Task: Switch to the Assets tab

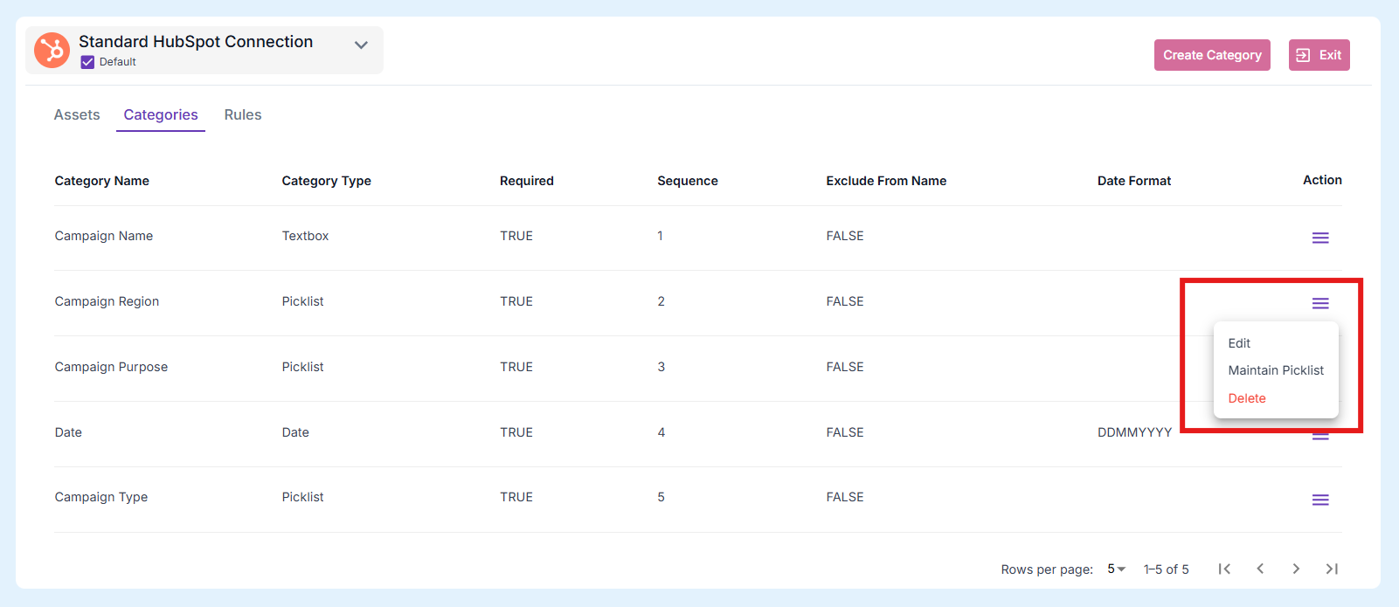Action: [x=77, y=114]
